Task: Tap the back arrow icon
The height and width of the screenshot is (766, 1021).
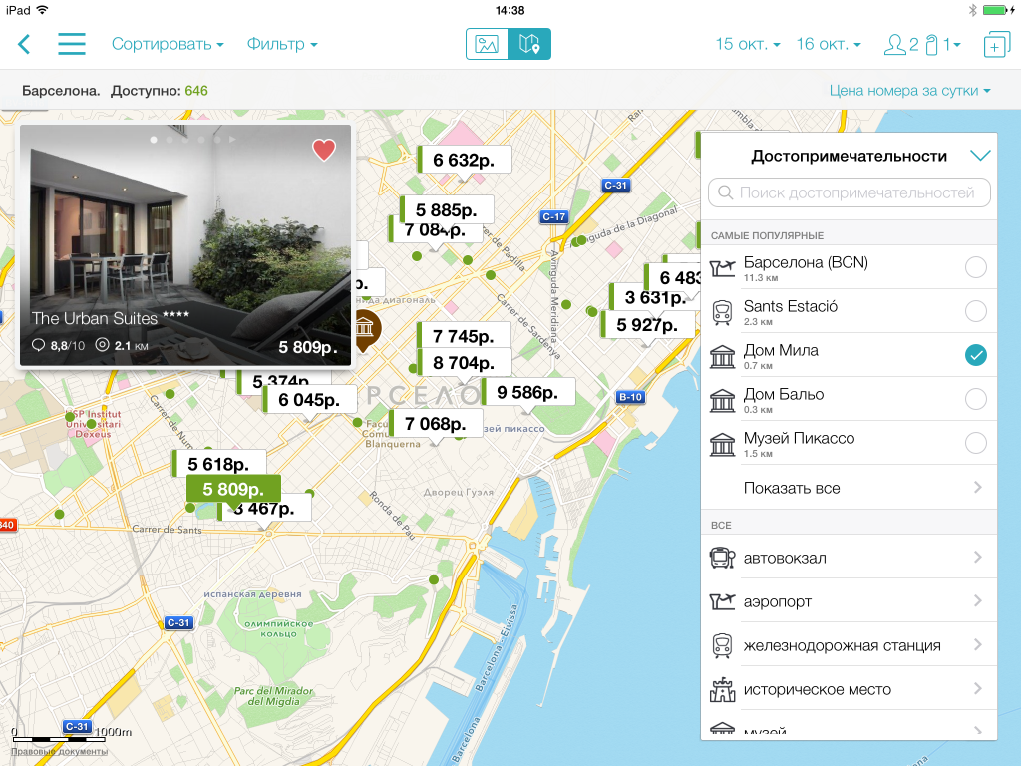Action: pyautogui.click(x=25, y=44)
